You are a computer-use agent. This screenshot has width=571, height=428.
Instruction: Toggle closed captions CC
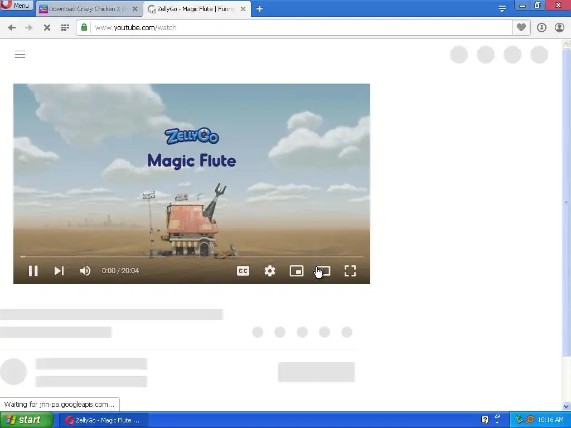[x=243, y=271]
